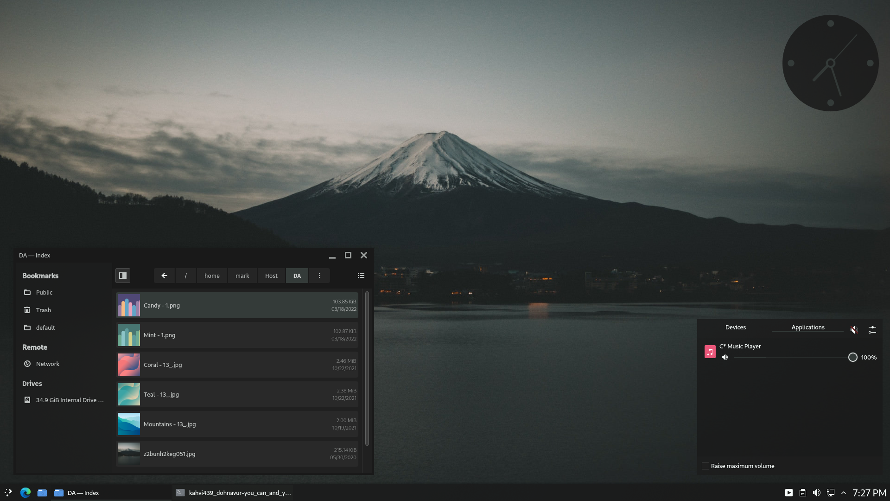Open volume tray icon
Screen dimensions: 890x501
(816, 493)
